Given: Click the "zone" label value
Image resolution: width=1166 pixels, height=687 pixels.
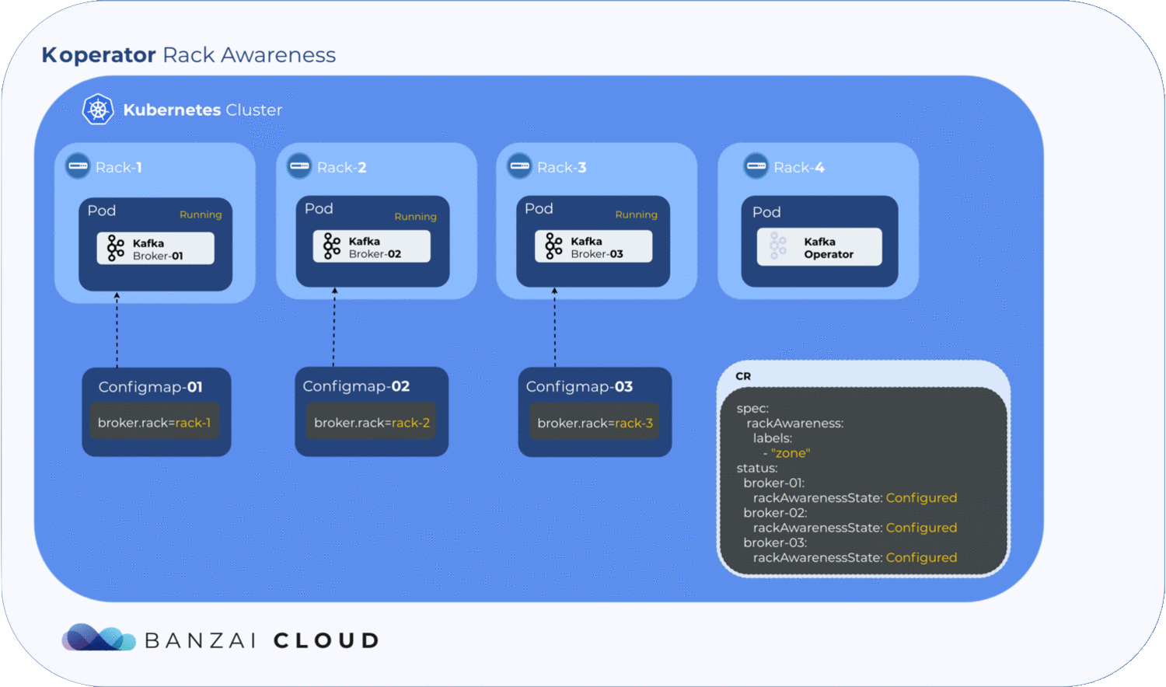Looking at the screenshot, I should coord(790,453).
